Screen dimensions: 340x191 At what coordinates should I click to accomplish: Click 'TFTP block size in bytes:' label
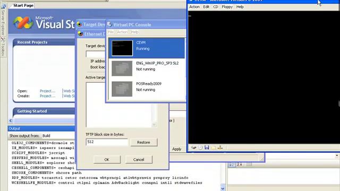click(105, 134)
